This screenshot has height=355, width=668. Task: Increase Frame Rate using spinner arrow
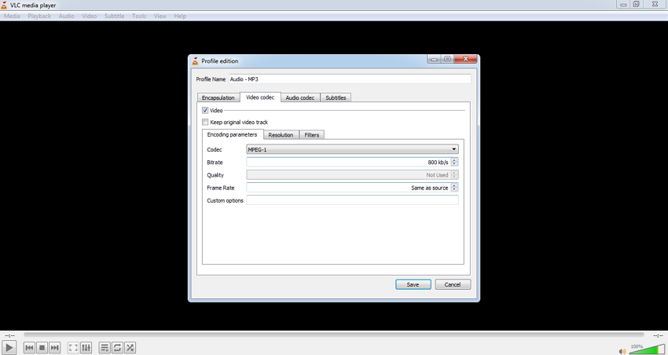click(454, 185)
